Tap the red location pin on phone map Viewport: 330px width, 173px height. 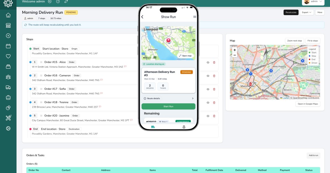(168, 41)
